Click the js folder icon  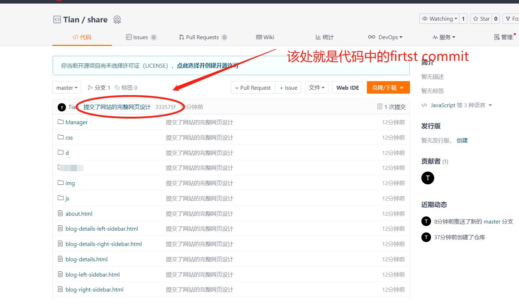click(61, 198)
